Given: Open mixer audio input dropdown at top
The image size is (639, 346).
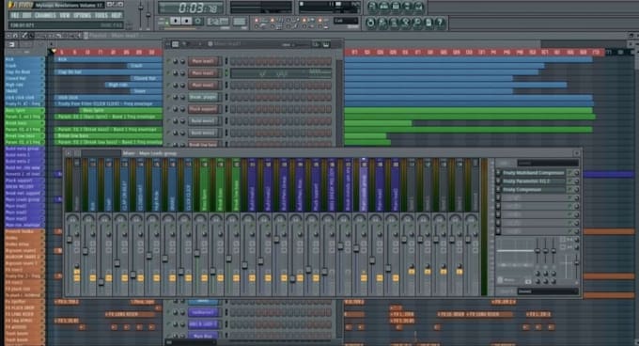Looking at the screenshot, I should (548, 163).
